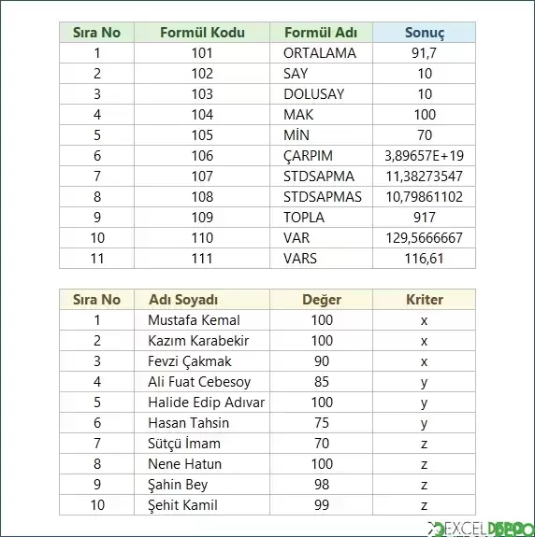Click the Halide Edip Adıvar cell
Image resolution: width=535 pixels, height=537 pixels.
(x=202, y=403)
